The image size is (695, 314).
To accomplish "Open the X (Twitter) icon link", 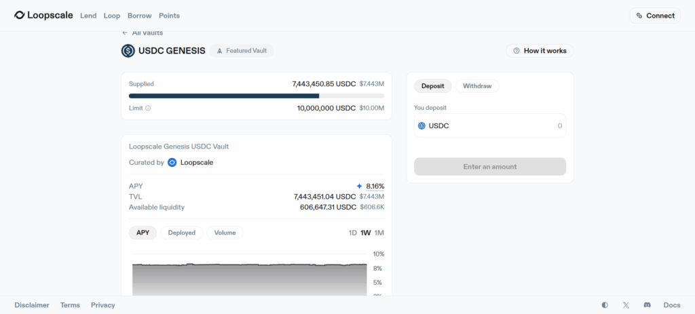I will point(626,305).
